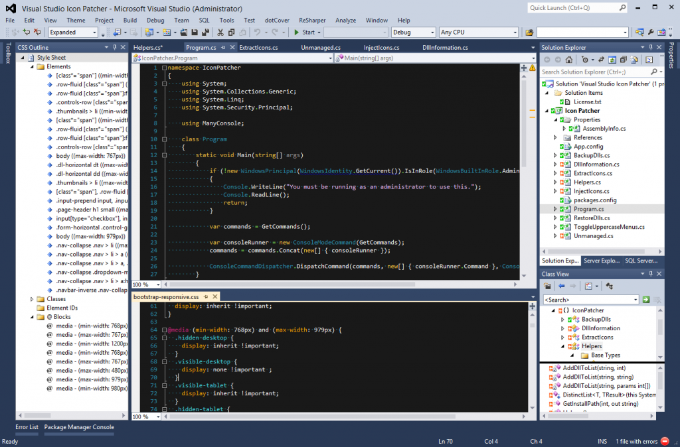Toggle the pin on Solution Explorer panel
Viewport: 680px width, 447px height.
tap(651, 47)
